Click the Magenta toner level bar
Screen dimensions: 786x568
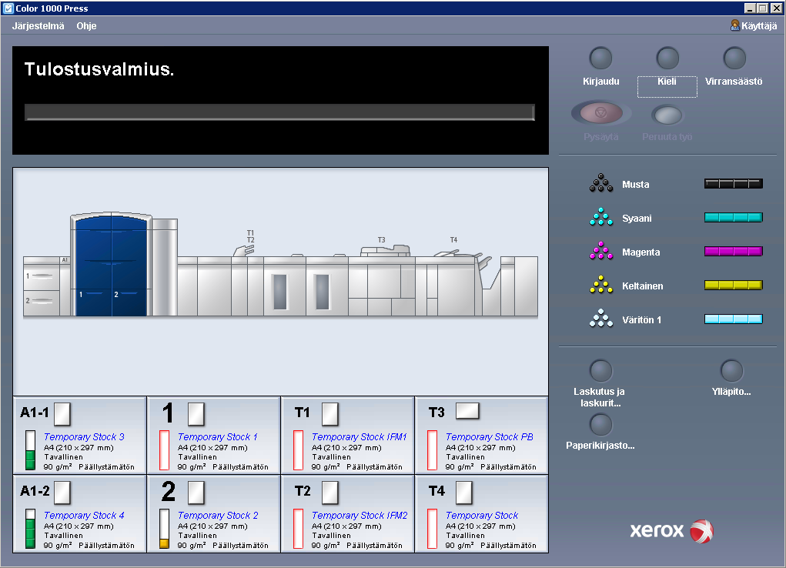734,251
